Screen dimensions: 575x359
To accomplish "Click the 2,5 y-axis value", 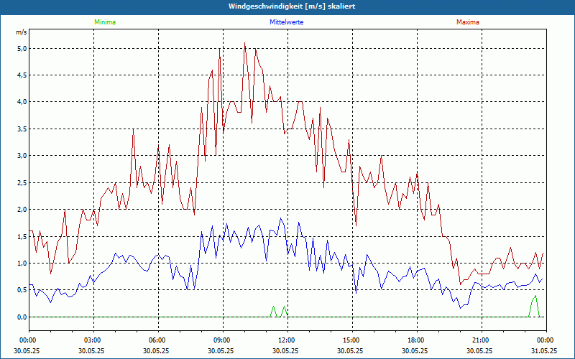I will (x=22, y=182).
